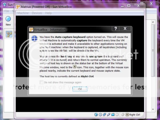Viewport: 160px width, 120px height.
Task: Click the keyboard capture arrow icon in status bar
Action: 127,114
